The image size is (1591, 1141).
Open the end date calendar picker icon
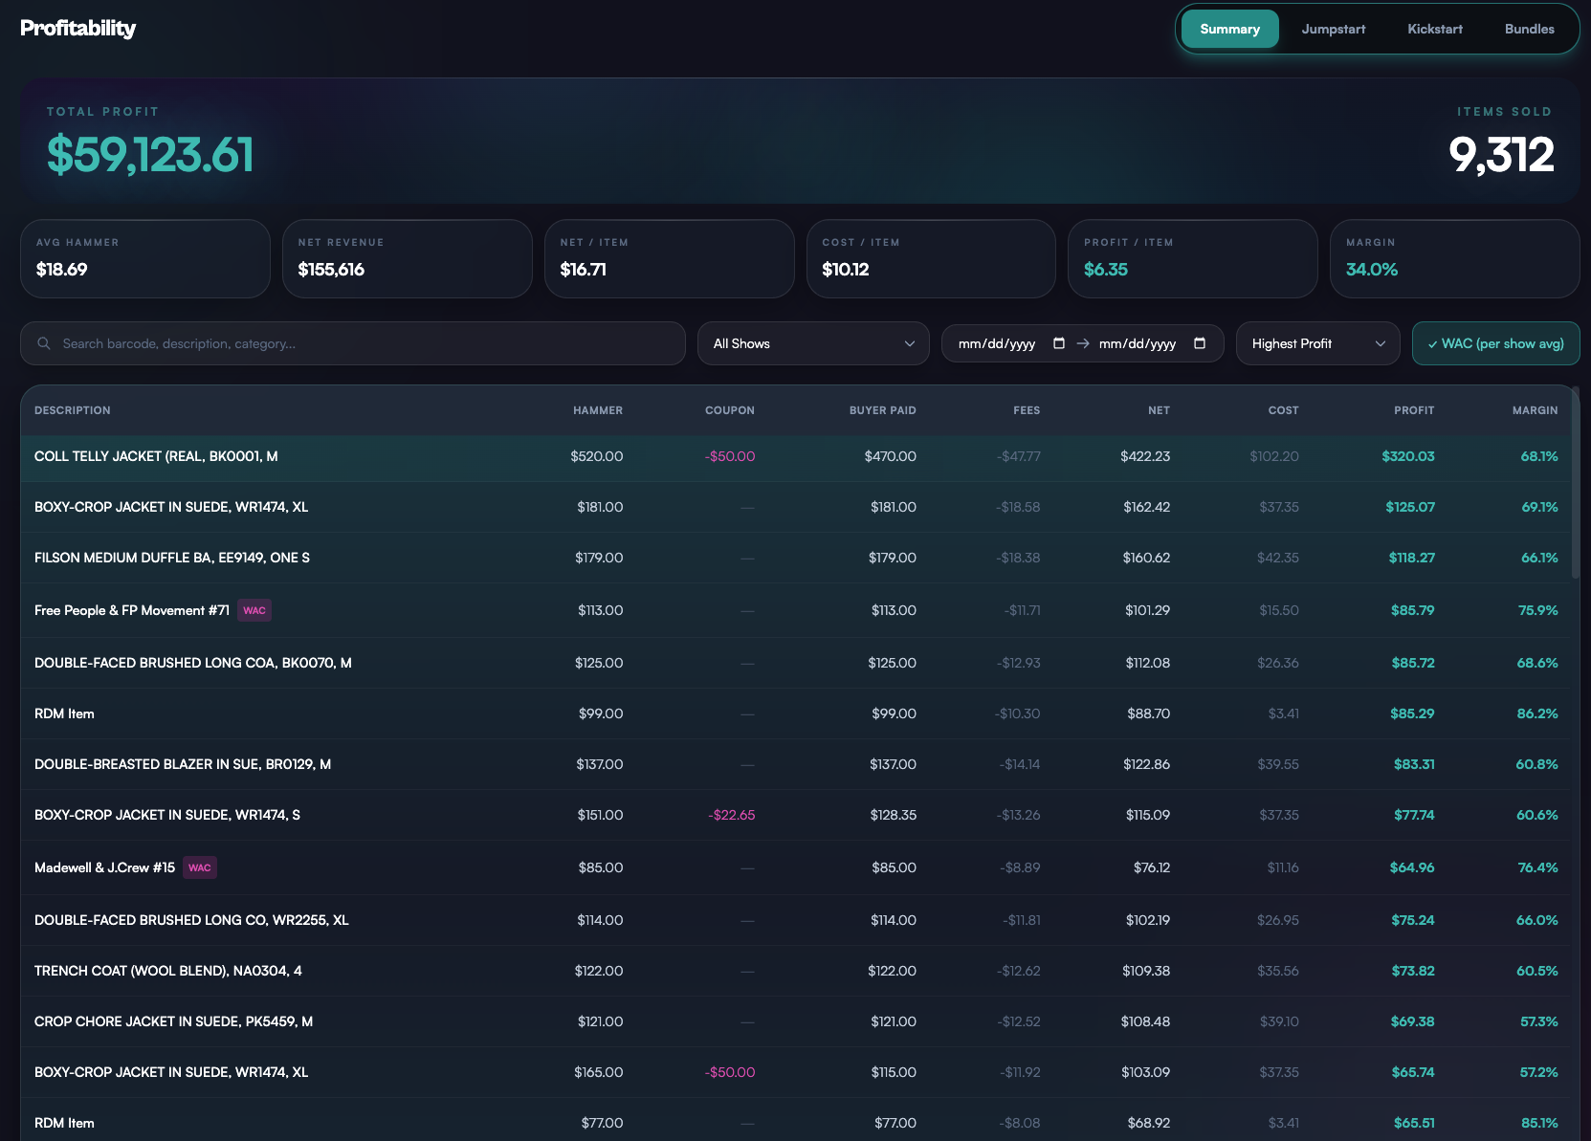pyautogui.click(x=1199, y=342)
